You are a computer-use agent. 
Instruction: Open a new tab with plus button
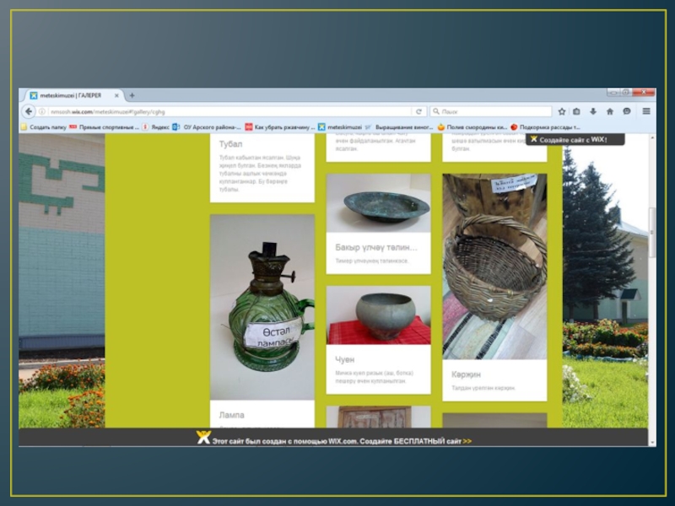[132, 95]
